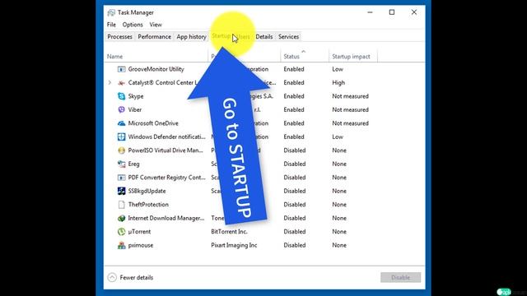Click None impact in the pximouse row
Viewport: 527px width, 296px height.
[339, 245]
